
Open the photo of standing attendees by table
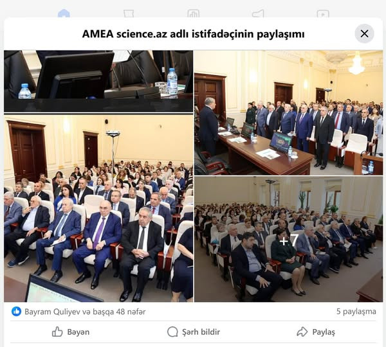tap(288, 112)
